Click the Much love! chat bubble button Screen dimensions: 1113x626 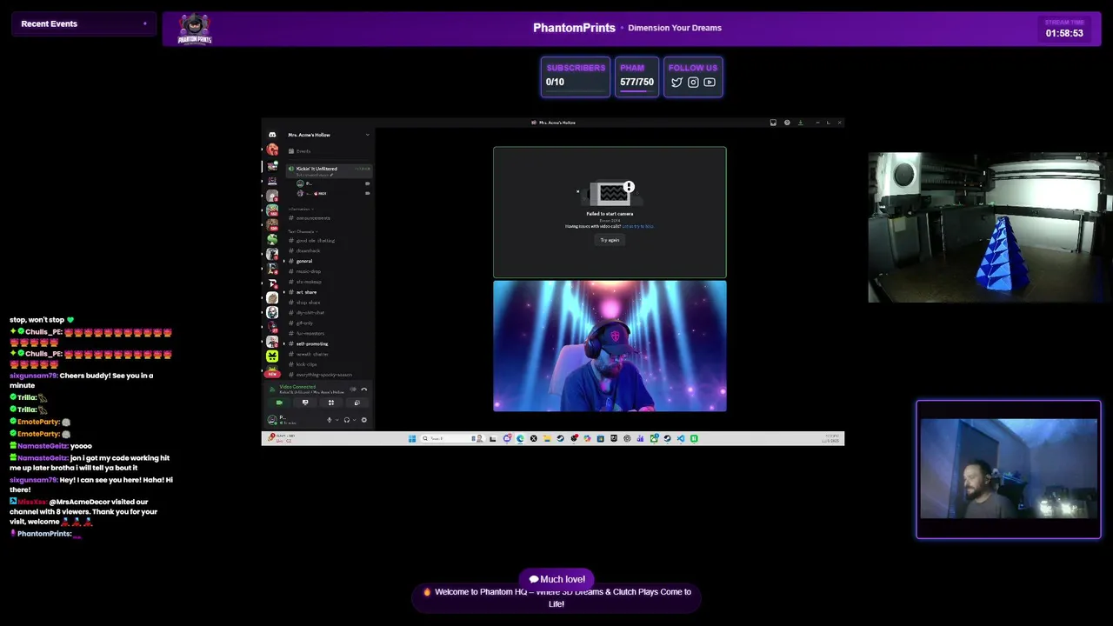click(x=556, y=579)
